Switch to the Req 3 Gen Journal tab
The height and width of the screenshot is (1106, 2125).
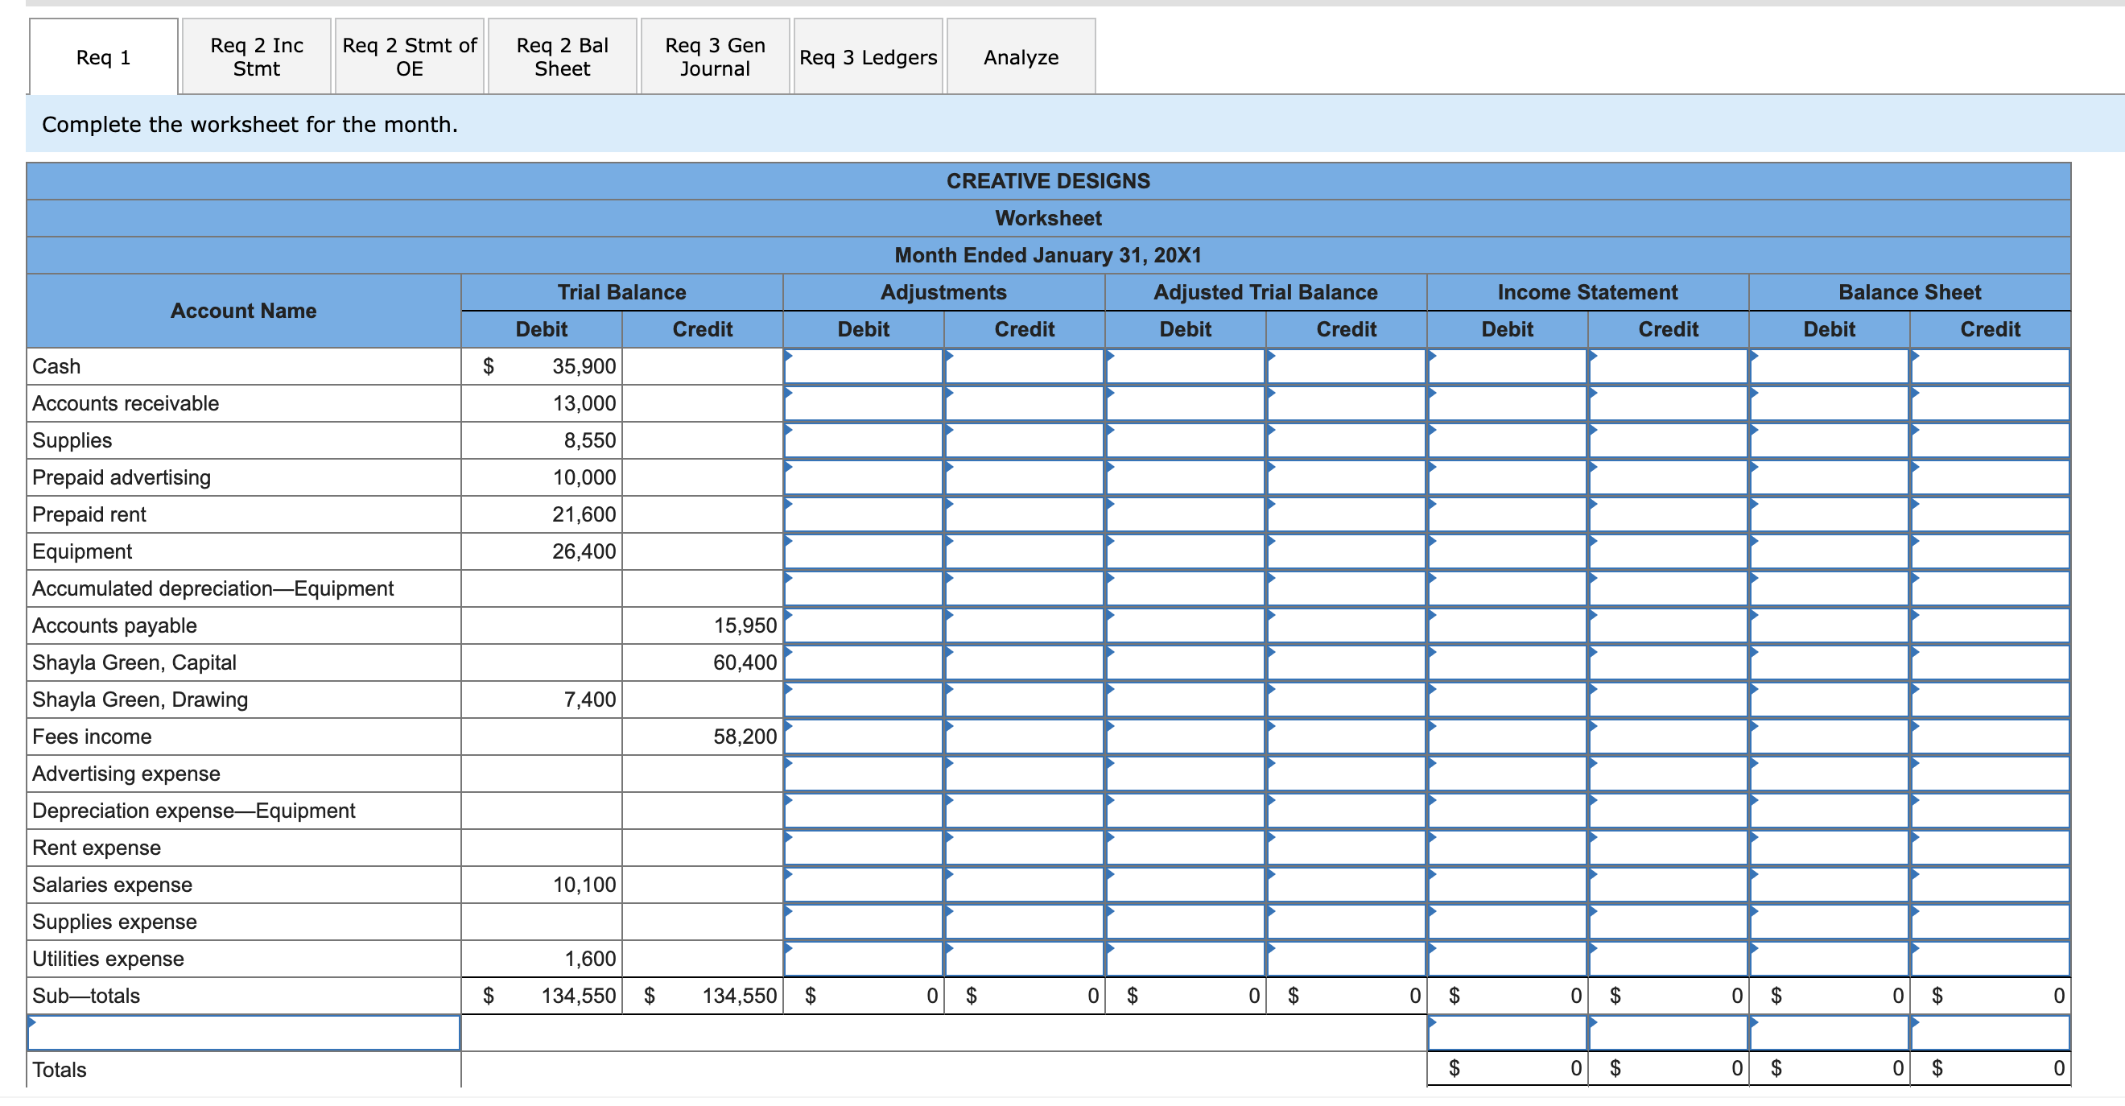pos(715,56)
